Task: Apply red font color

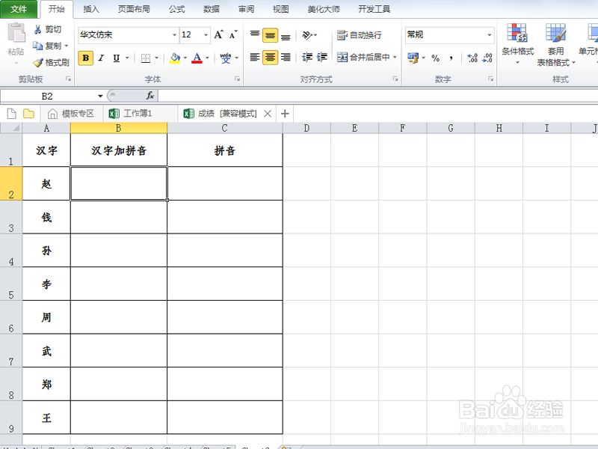Action: (197, 58)
